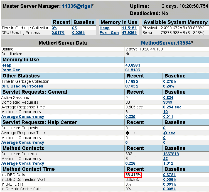Screen dimensions: 209x192
Task: Click the 0.24% baseline CPU value
Action: [x=168, y=86]
